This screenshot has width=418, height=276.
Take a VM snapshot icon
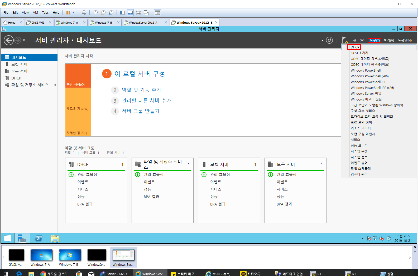(x=95, y=13)
